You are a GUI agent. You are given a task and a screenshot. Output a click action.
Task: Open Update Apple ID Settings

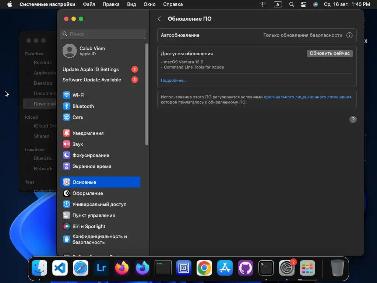pos(100,69)
